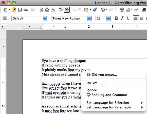This screenshot has height=114, width=147.
Task: Click the Times New Roman font field
Action: pos(69,18)
